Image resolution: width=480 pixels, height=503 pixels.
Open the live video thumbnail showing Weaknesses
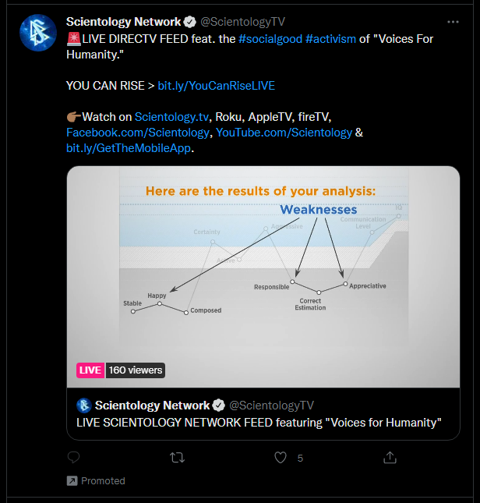[263, 277]
